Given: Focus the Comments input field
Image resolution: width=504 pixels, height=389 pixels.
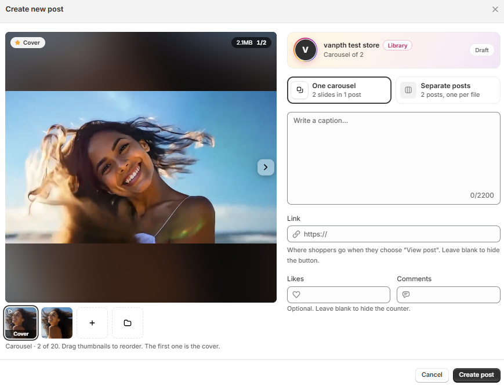Looking at the screenshot, I should point(448,295).
